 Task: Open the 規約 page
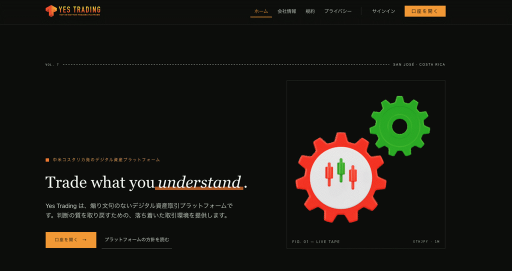click(x=310, y=11)
